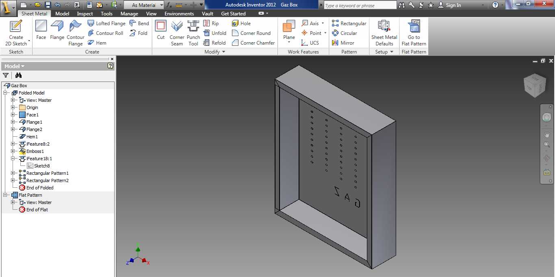Open the Get Started tab

click(234, 13)
